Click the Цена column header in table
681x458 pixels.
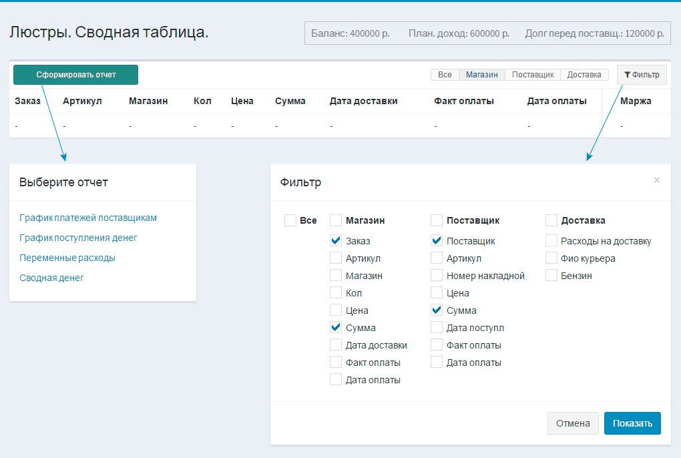[242, 101]
